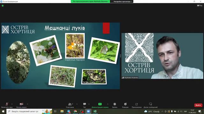Change layout with the Вид button
The width and height of the screenshot is (204, 114).
pos(200,6)
